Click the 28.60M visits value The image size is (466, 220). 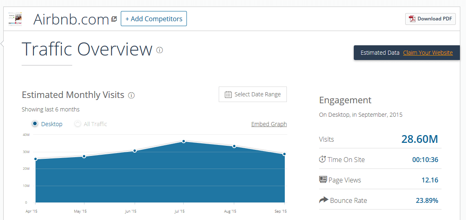click(x=419, y=139)
